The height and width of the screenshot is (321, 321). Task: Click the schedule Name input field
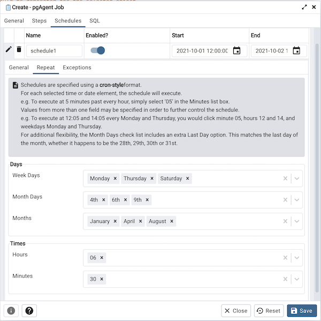(x=54, y=51)
